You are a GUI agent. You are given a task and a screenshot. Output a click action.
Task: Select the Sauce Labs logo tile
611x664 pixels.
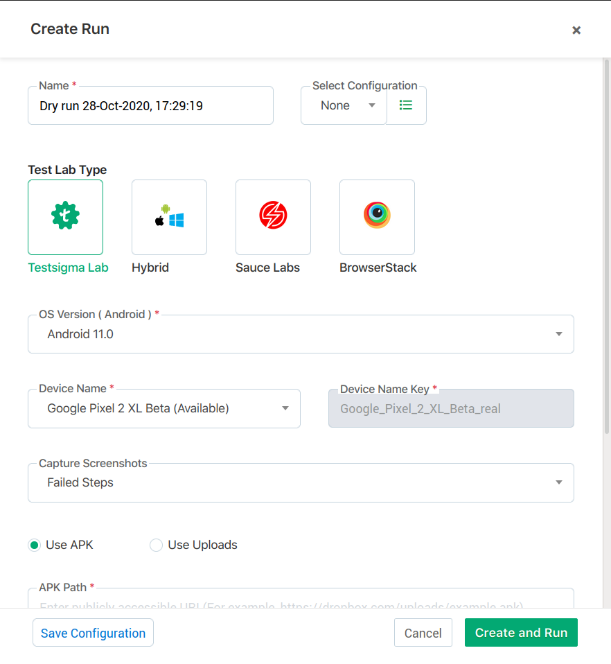[273, 217]
